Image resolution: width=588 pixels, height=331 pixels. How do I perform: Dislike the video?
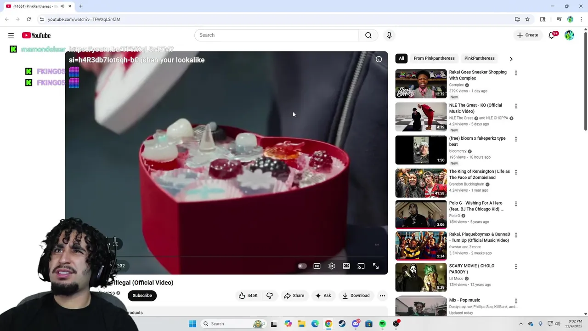270,296
